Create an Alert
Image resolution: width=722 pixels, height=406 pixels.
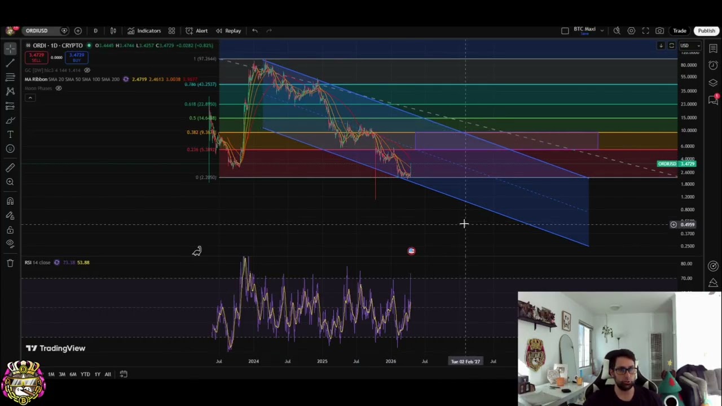click(197, 30)
